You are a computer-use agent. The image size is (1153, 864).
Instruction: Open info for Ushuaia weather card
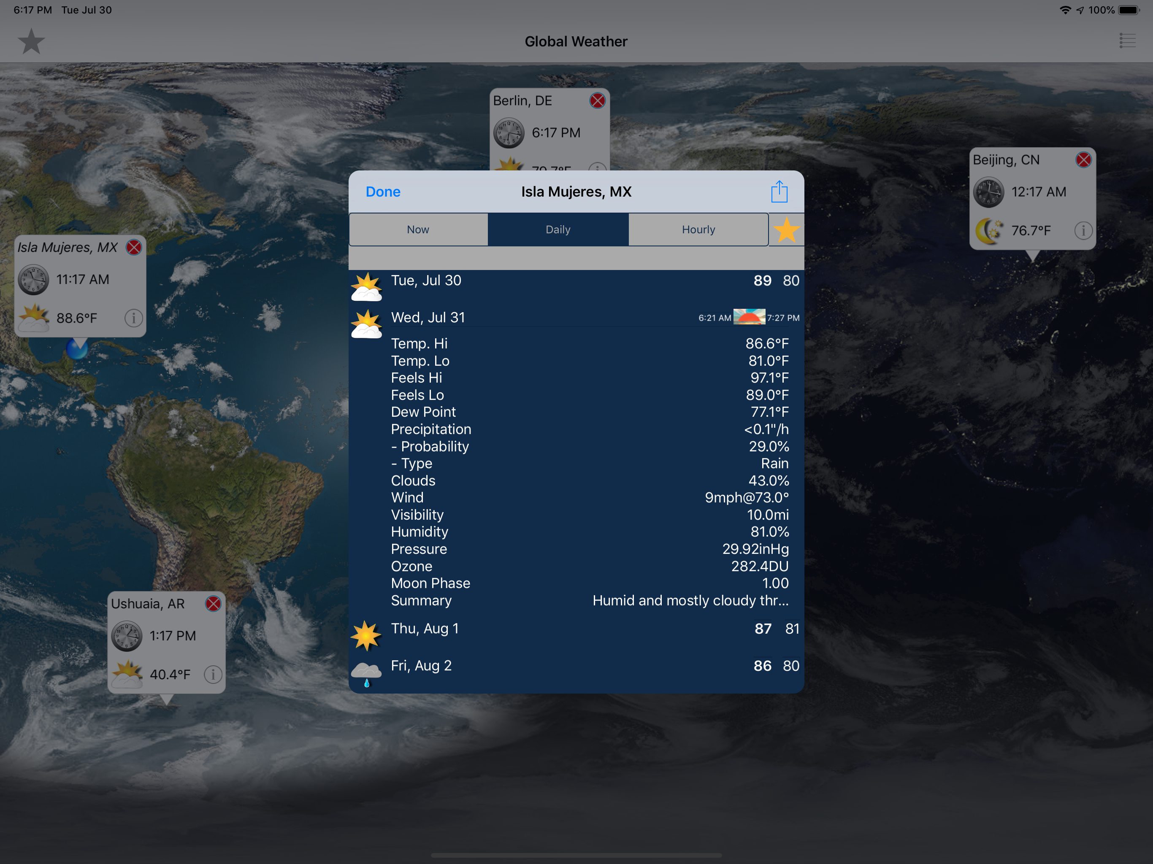pyautogui.click(x=213, y=674)
